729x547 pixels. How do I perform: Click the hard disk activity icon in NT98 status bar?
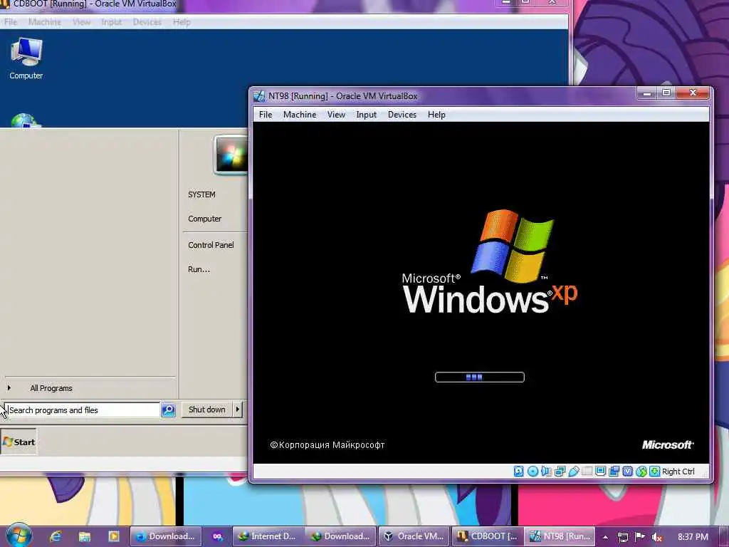coord(518,472)
